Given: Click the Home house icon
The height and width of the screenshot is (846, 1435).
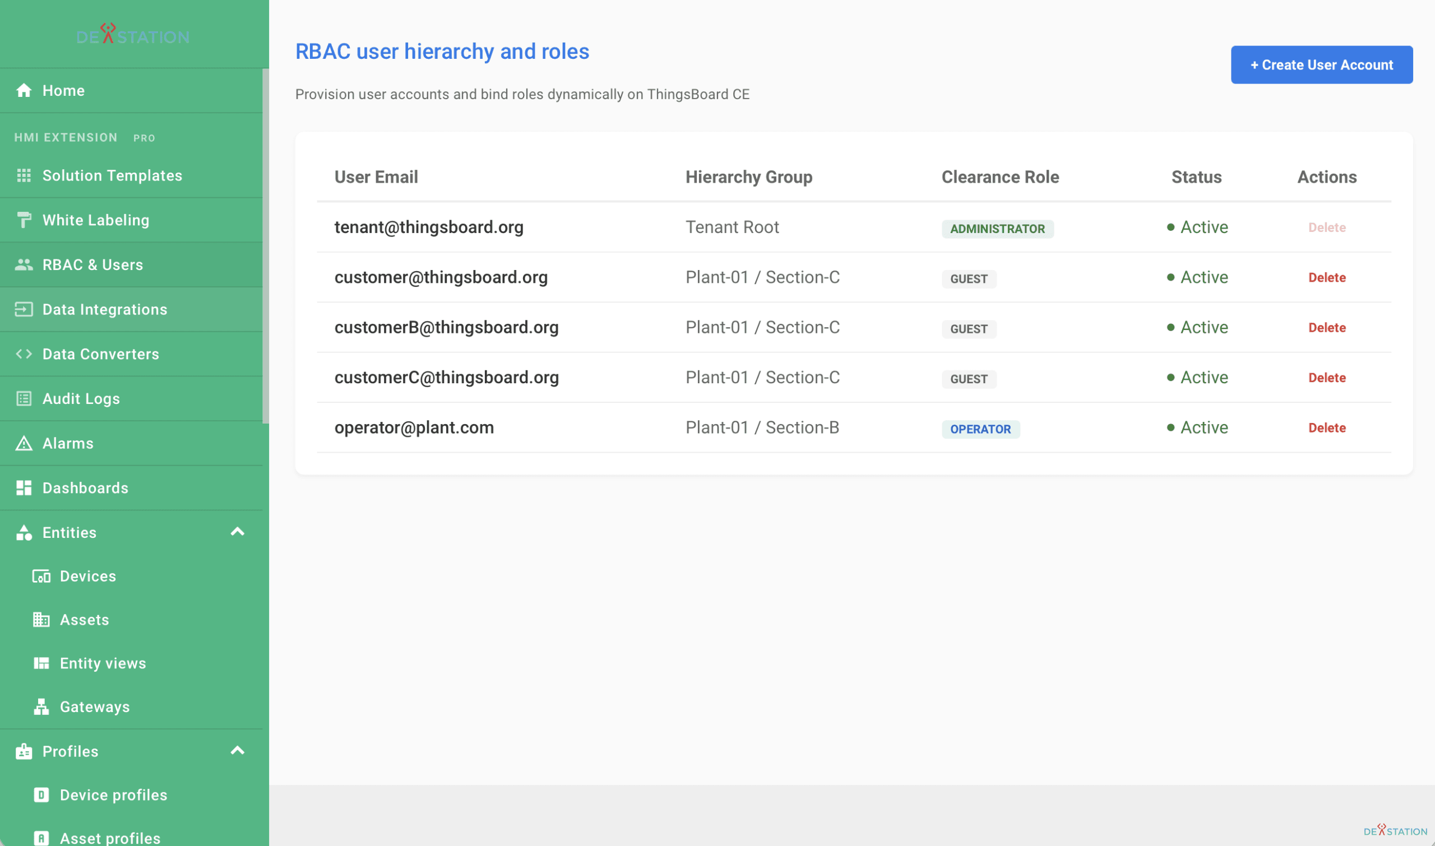Looking at the screenshot, I should tap(24, 90).
